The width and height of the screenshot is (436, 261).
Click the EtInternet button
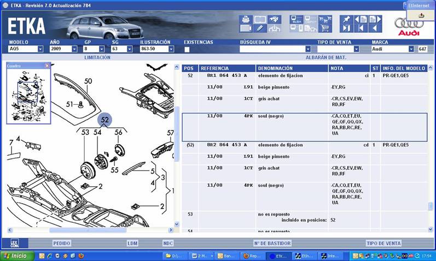click(418, 5)
